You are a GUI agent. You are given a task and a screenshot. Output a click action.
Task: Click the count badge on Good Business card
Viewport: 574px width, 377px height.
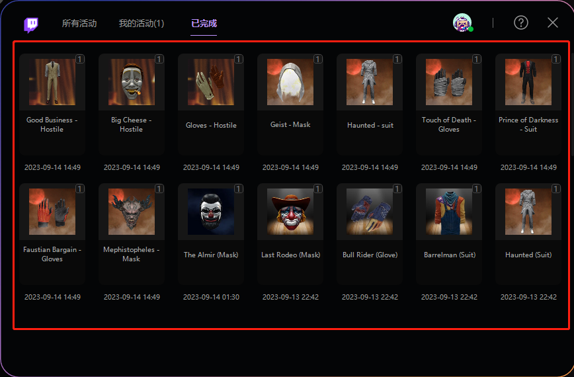[80, 59]
